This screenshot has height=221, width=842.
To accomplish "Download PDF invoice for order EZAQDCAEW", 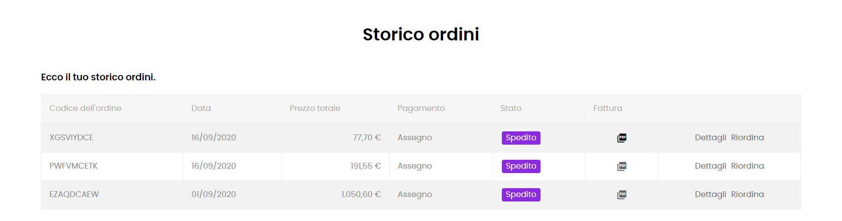I will tap(622, 195).
